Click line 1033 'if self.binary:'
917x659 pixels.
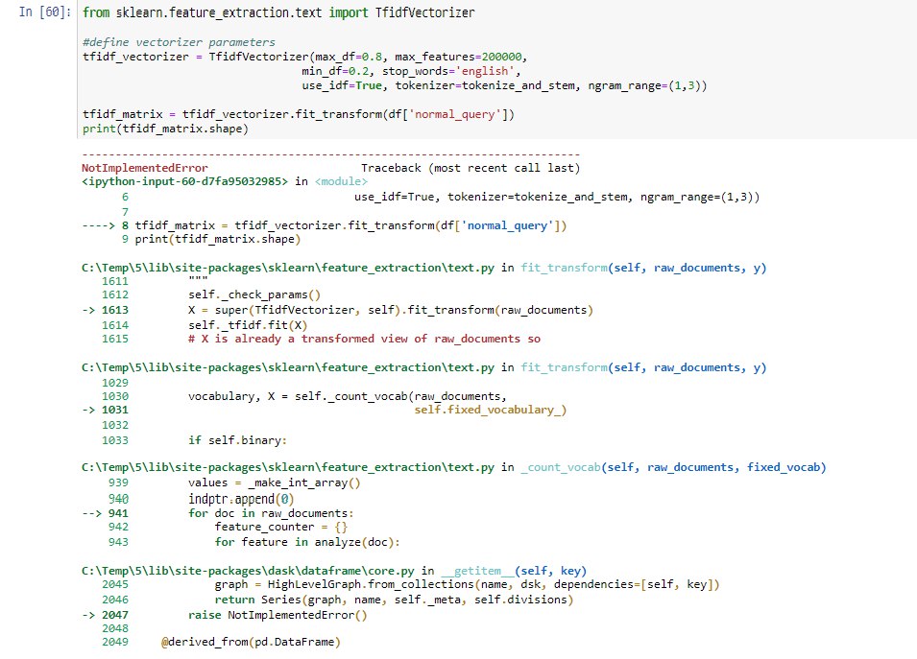tap(237, 440)
